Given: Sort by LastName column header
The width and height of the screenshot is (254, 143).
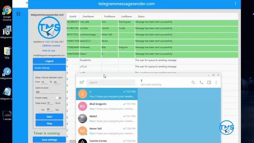Looking at the screenshot, I should pyautogui.click(x=127, y=16).
